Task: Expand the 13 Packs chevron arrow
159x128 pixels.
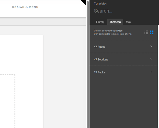Action: coord(151,72)
